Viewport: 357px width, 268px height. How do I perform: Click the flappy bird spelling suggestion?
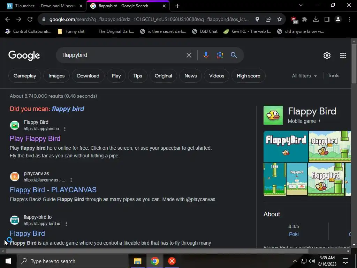[x=68, y=109]
